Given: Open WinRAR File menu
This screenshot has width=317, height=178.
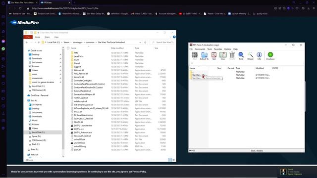Looking at the screenshot, I should 191,49.
